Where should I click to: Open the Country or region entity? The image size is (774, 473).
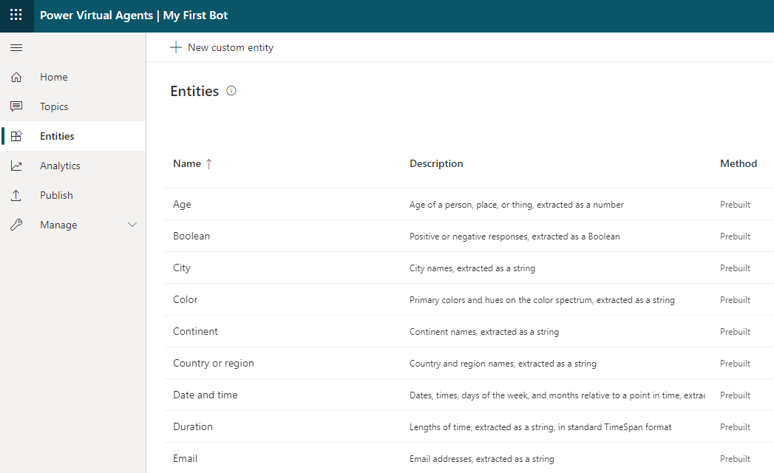(x=469, y=364)
